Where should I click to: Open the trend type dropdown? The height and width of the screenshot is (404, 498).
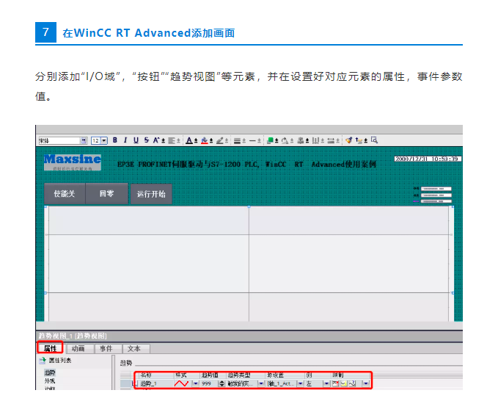coord(260,383)
